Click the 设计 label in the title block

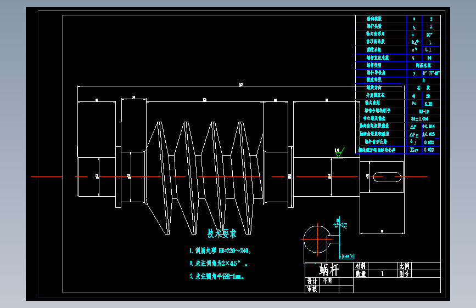(312, 281)
